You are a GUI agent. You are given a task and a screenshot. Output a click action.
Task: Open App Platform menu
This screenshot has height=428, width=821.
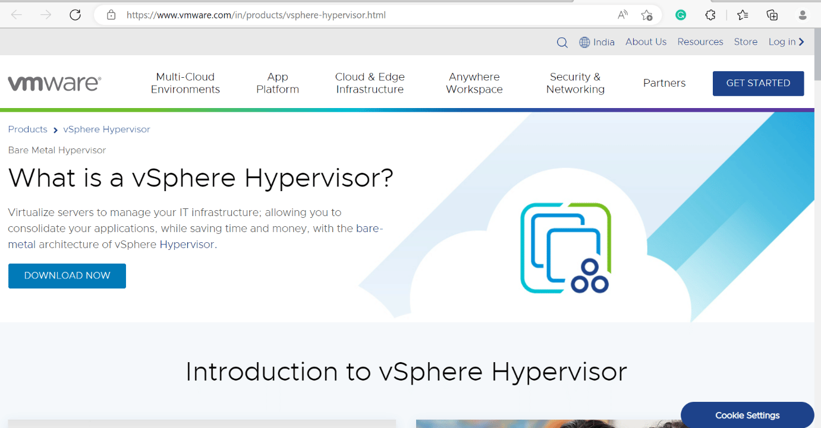(278, 83)
